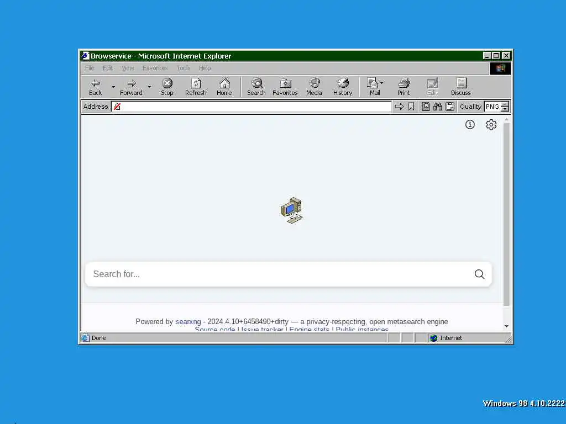Image resolution: width=566 pixels, height=424 pixels.
Task: Stop the page from loading
Action: [167, 87]
